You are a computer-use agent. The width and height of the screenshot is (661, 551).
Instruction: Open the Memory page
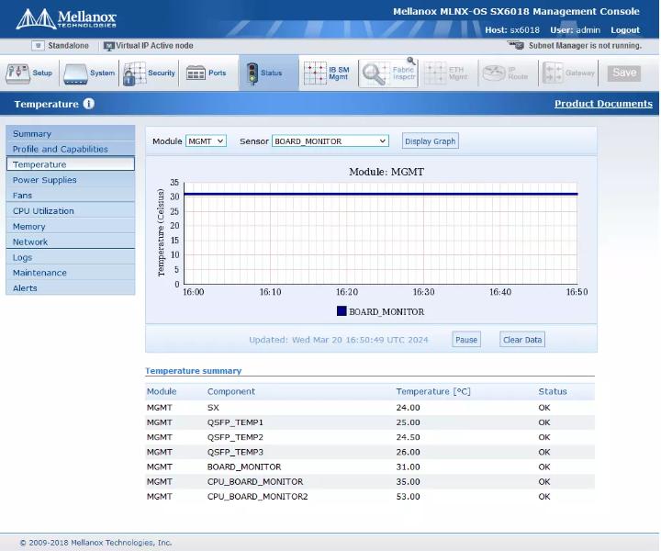click(71, 227)
